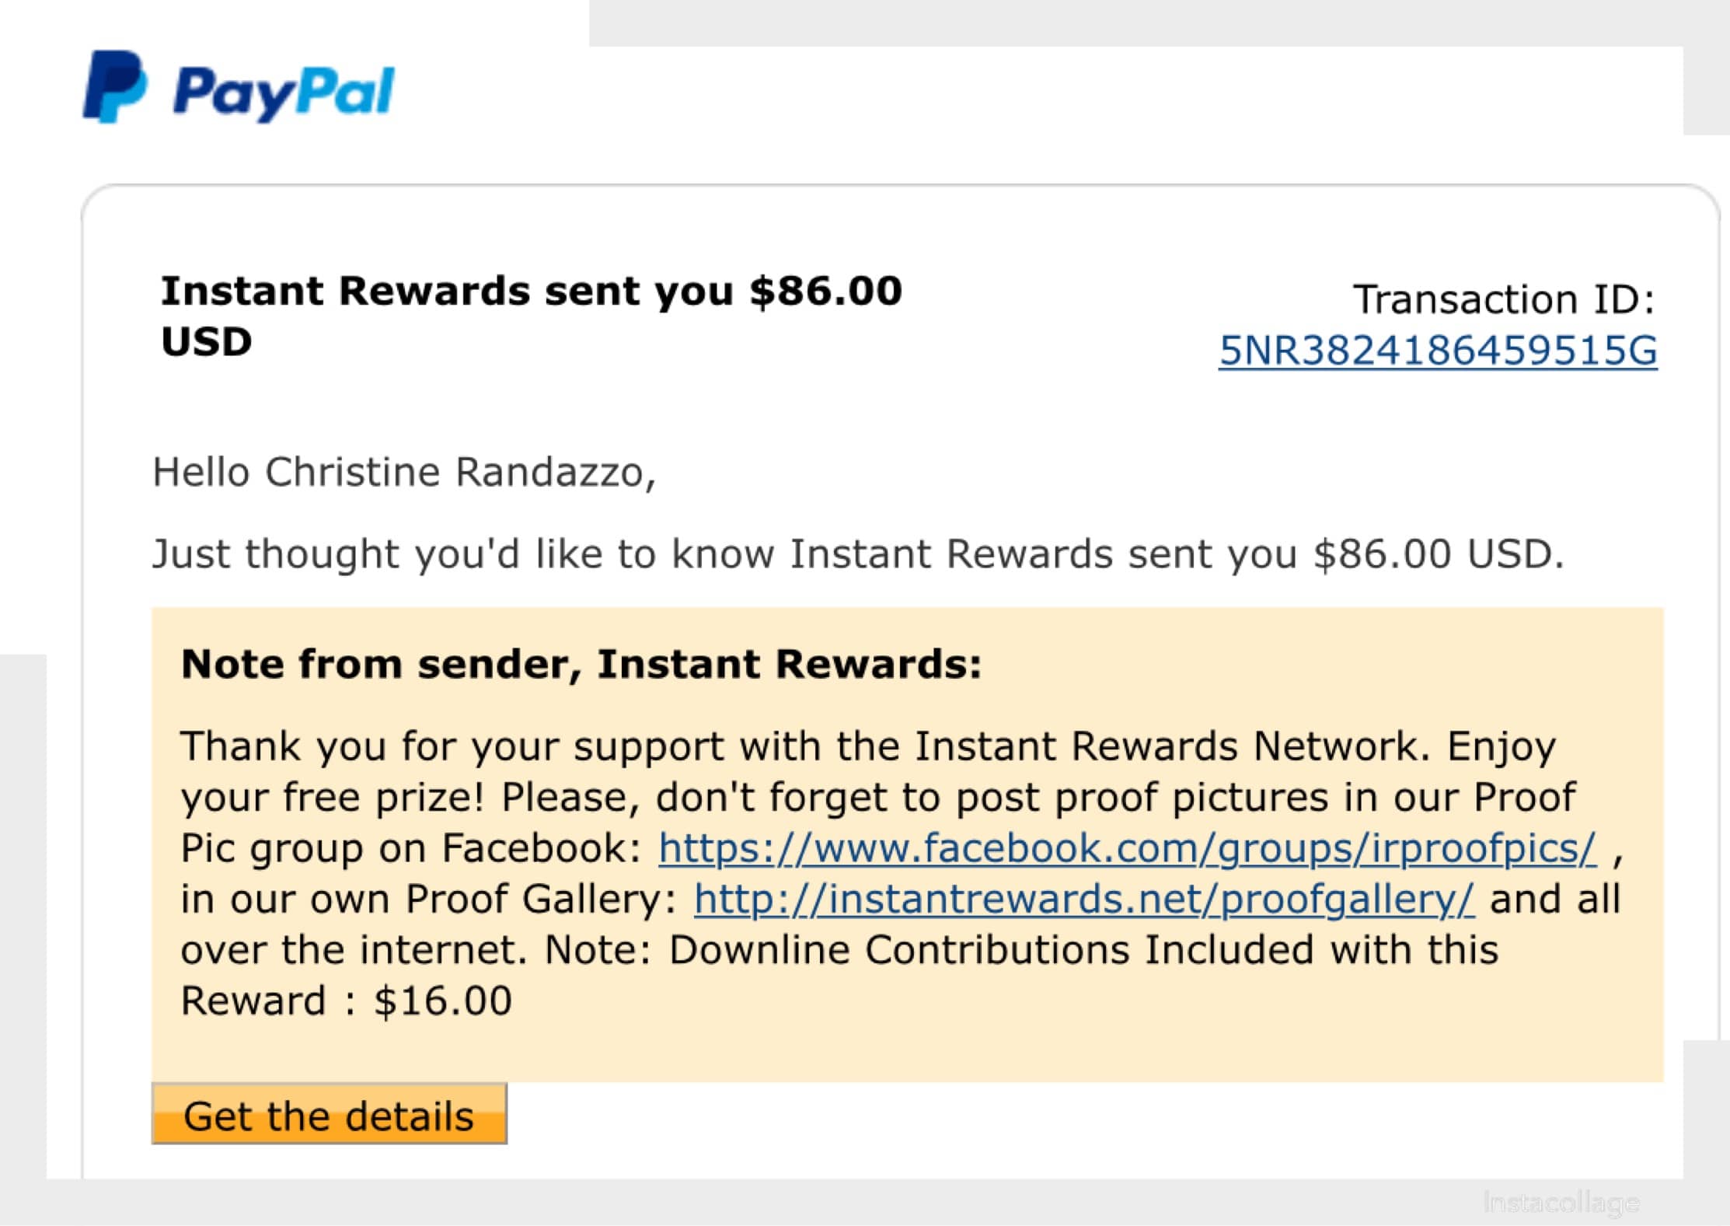The image size is (1730, 1226).
Task: Select the bold heading Instant Rewards sent you $86.00
Action: click(x=532, y=291)
